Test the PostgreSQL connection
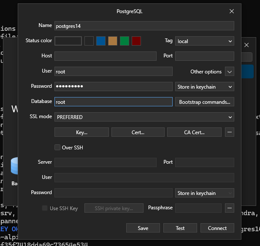This screenshot has height=246, width=260. 180,228
